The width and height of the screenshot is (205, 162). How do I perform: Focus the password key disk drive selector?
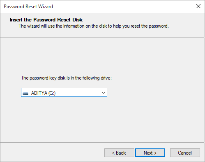click(x=64, y=92)
